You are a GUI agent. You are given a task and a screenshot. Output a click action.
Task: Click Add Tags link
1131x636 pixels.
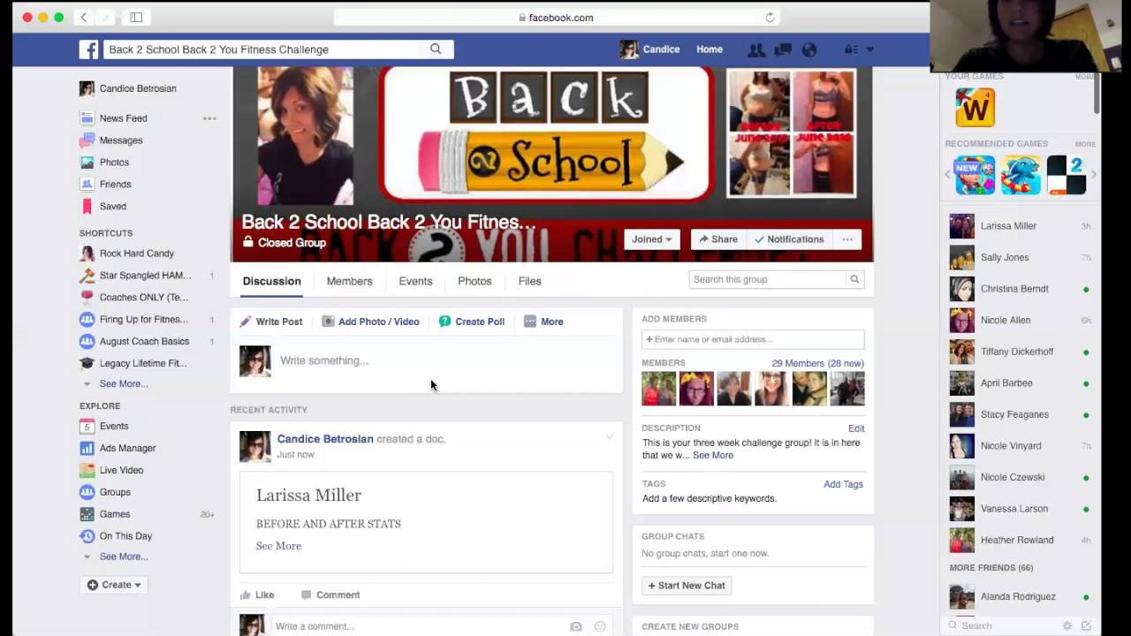coord(843,484)
